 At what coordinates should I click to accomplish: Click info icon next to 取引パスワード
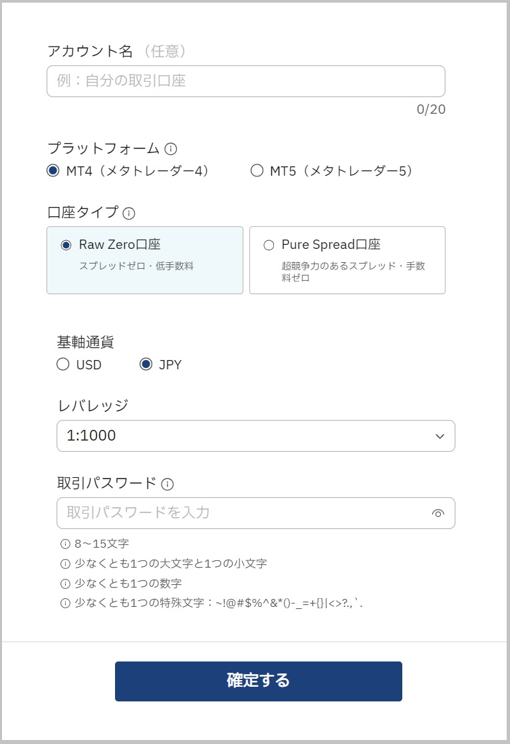pos(167,484)
